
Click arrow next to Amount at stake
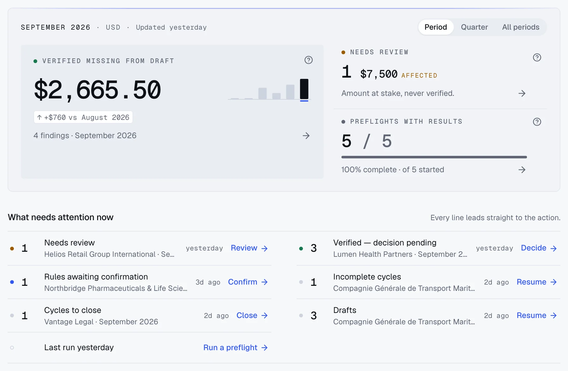(x=522, y=93)
